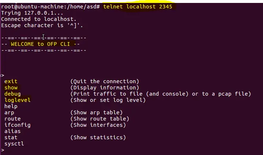Click the 'exit' command in list
This screenshot has width=263, height=155.
pos(11,81)
